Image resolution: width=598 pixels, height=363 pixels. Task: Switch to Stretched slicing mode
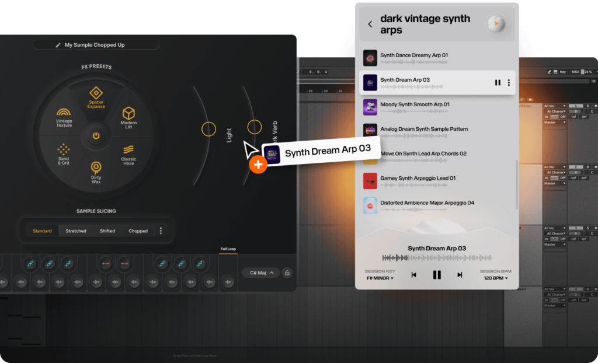(x=76, y=231)
